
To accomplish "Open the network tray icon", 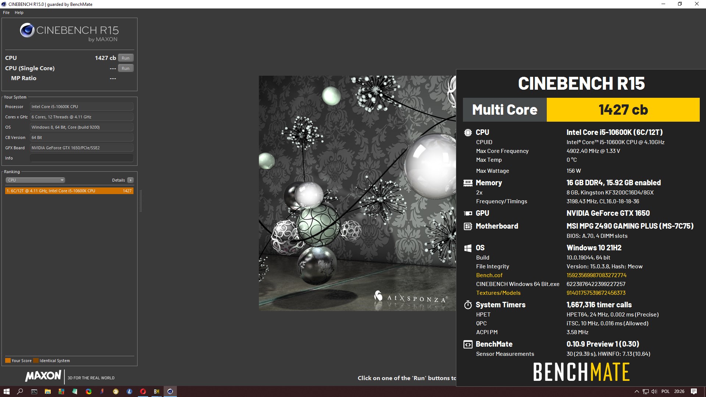I will tap(646, 391).
